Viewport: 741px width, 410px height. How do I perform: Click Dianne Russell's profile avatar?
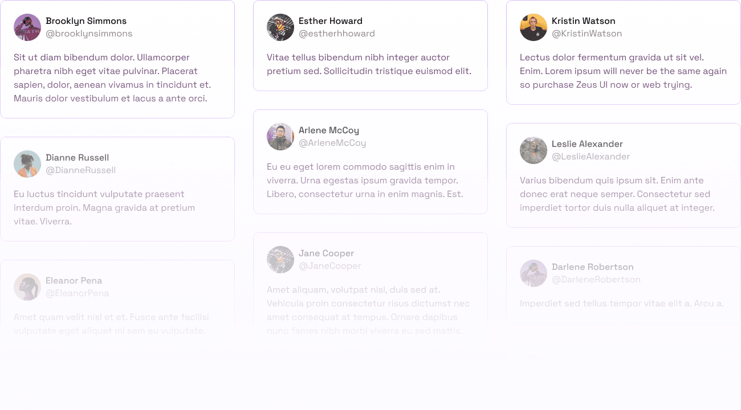tap(27, 164)
